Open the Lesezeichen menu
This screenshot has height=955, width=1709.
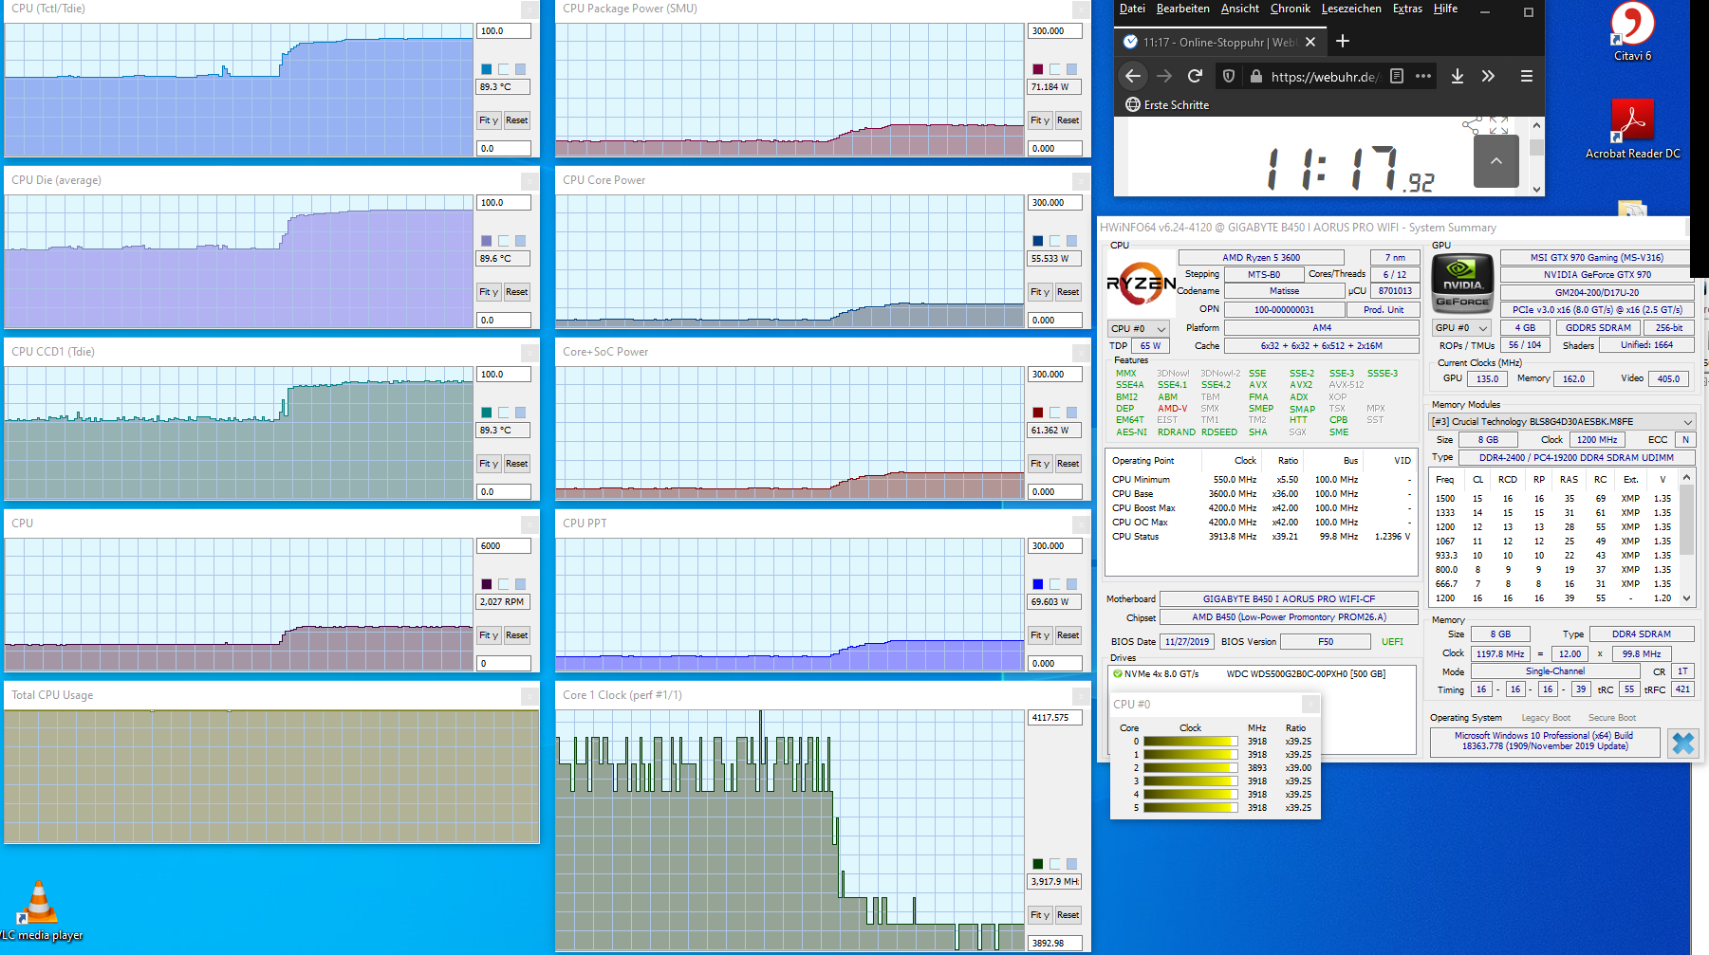click(1351, 9)
